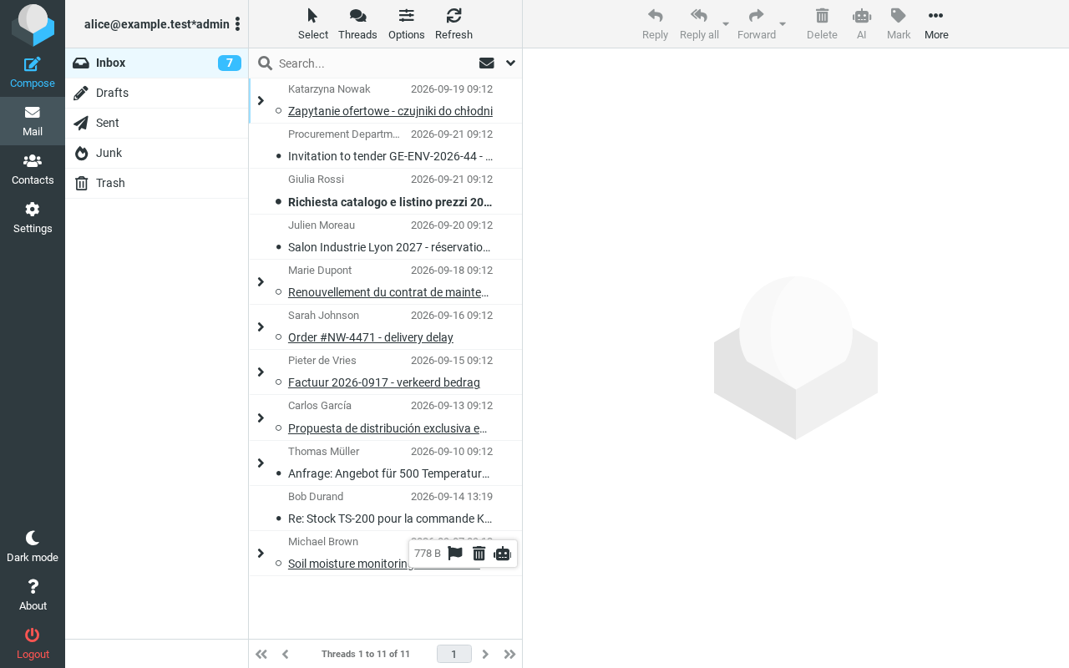Expand Marie Dupont thread

pyautogui.click(x=261, y=282)
